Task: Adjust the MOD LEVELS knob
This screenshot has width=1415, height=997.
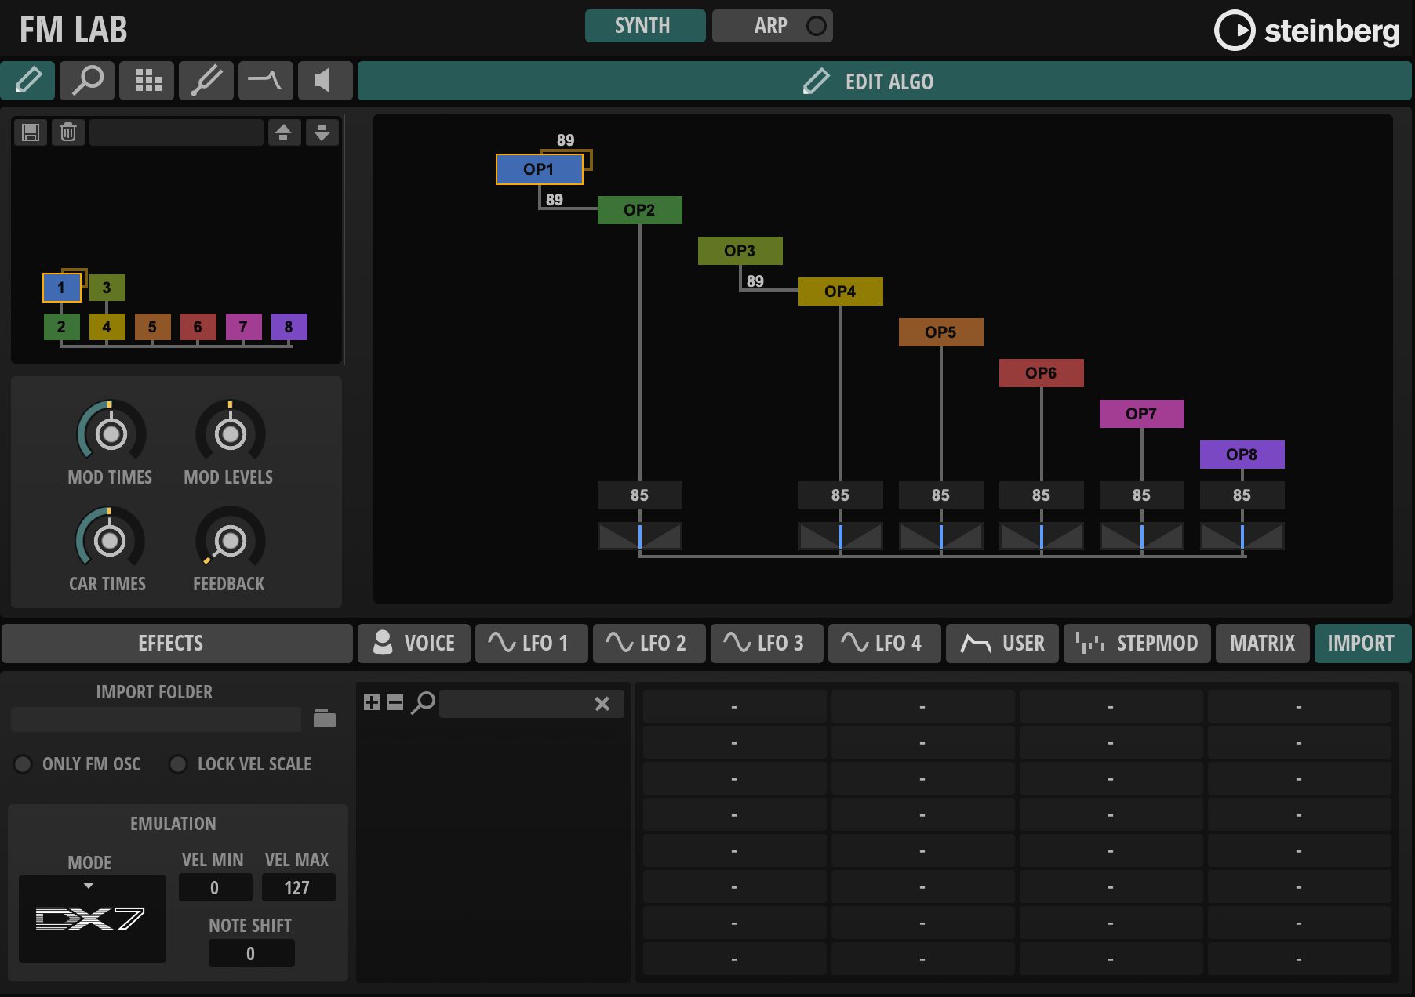Action: 230,433
